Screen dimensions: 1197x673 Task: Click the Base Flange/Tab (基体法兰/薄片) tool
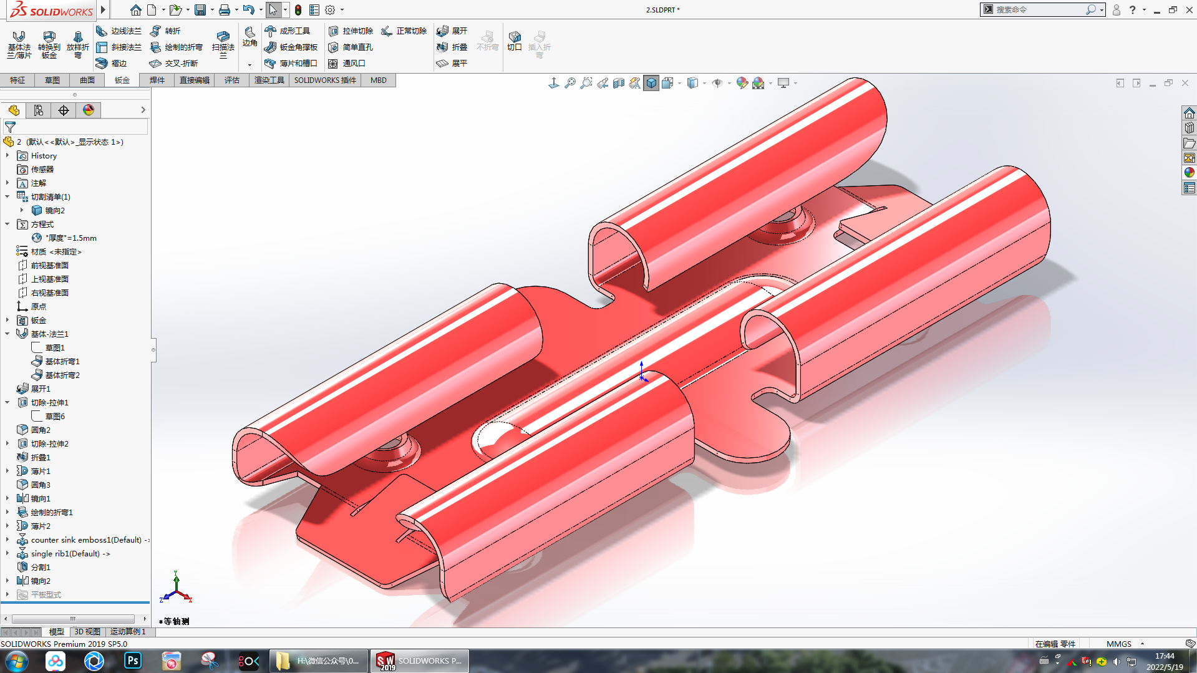pos(19,44)
